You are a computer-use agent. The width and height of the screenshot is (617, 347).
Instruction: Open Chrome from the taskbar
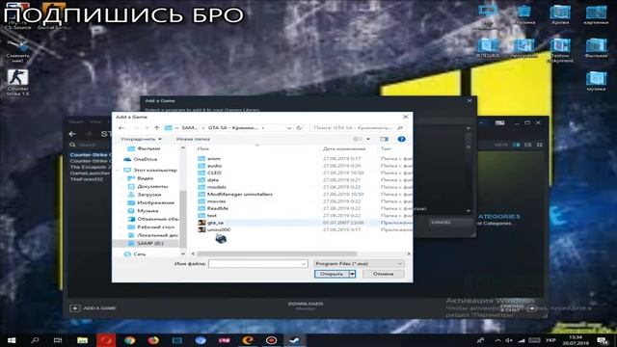pos(130,340)
